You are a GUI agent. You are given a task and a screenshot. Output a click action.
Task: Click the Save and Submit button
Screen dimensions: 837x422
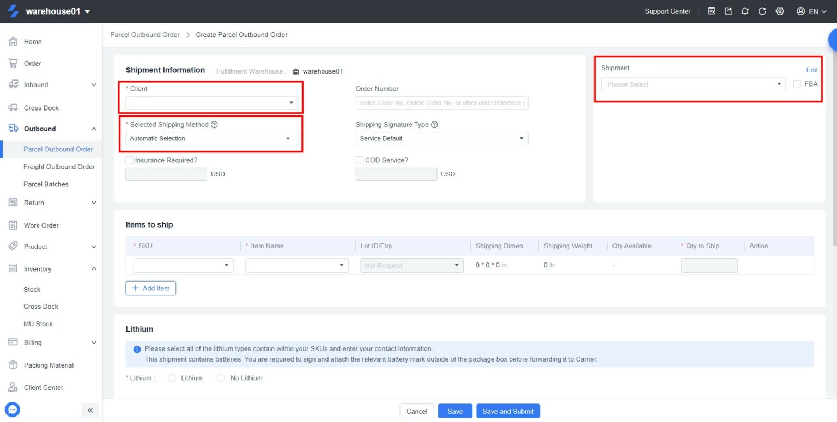[508, 411]
